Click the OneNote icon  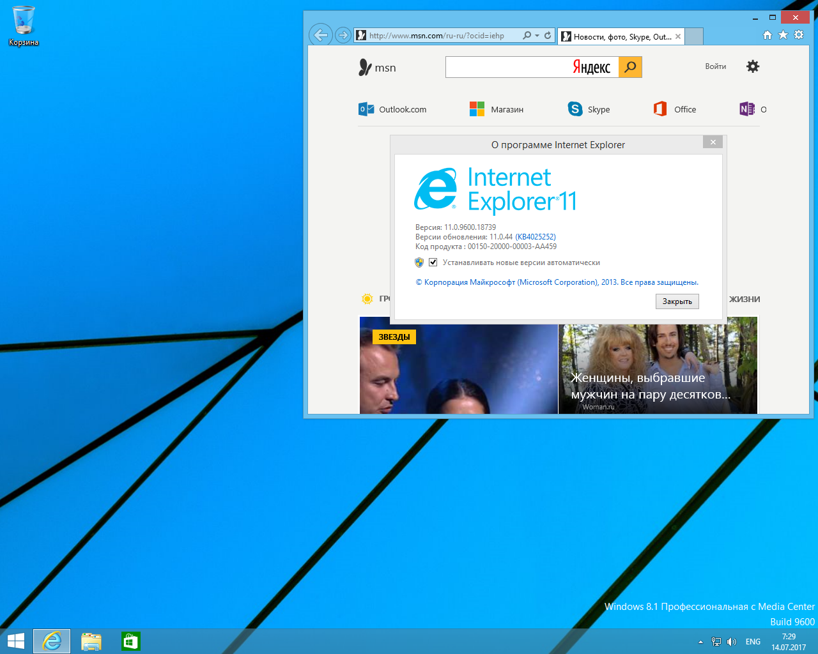pos(747,109)
